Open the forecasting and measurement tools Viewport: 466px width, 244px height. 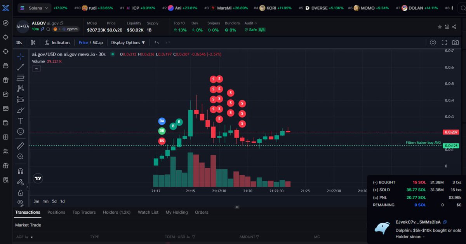click(21, 99)
